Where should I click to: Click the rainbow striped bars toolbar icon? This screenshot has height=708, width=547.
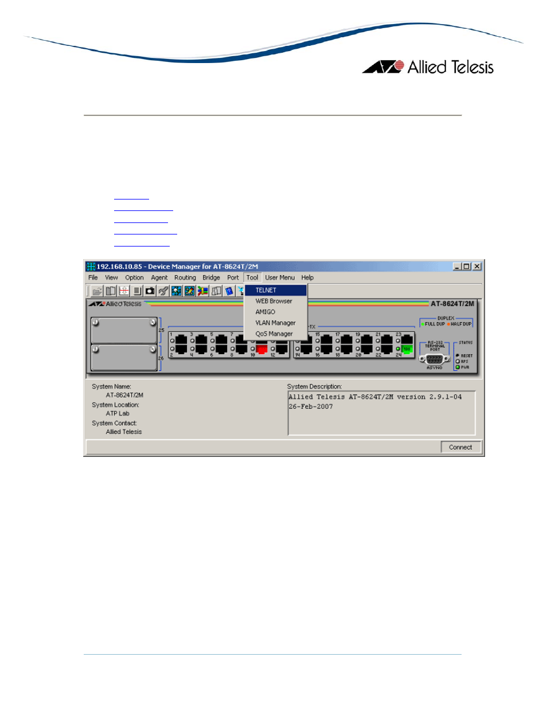point(203,291)
